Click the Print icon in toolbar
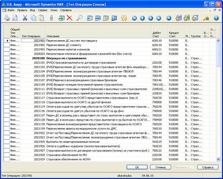 (6, 18)
